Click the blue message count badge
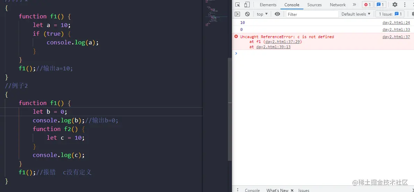The width and height of the screenshot is (414, 192). tap(381, 5)
